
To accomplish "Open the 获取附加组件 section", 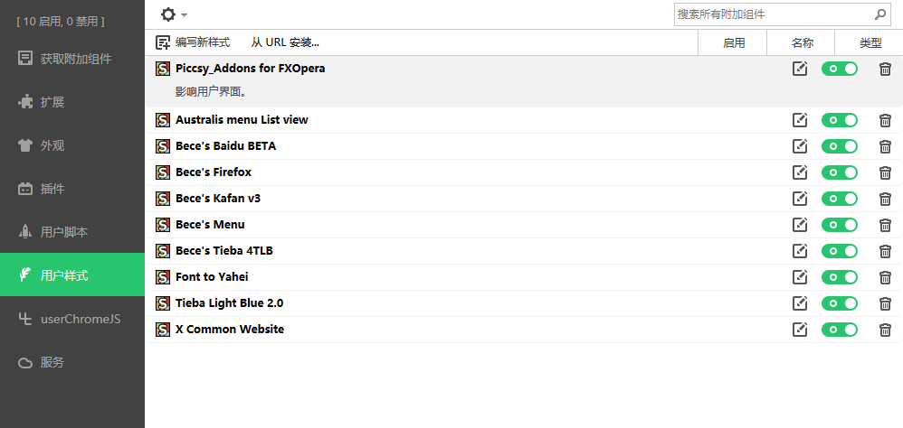I will tap(72, 59).
